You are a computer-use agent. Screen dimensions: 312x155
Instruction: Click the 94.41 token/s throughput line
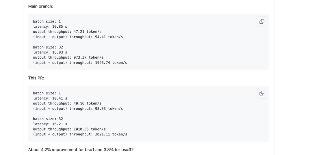pos(78,37)
